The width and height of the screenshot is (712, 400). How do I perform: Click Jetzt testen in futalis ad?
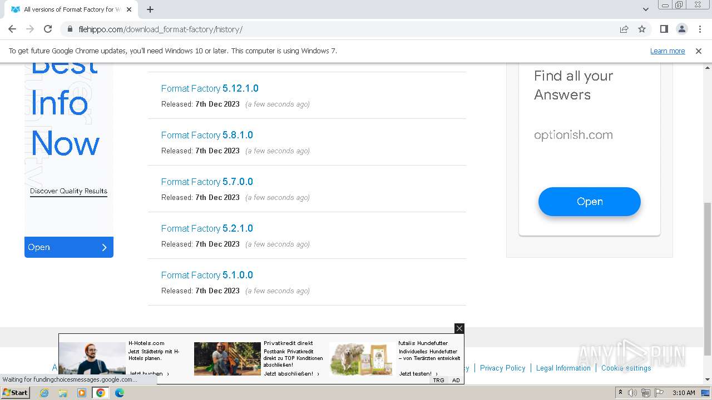tap(418, 374)
